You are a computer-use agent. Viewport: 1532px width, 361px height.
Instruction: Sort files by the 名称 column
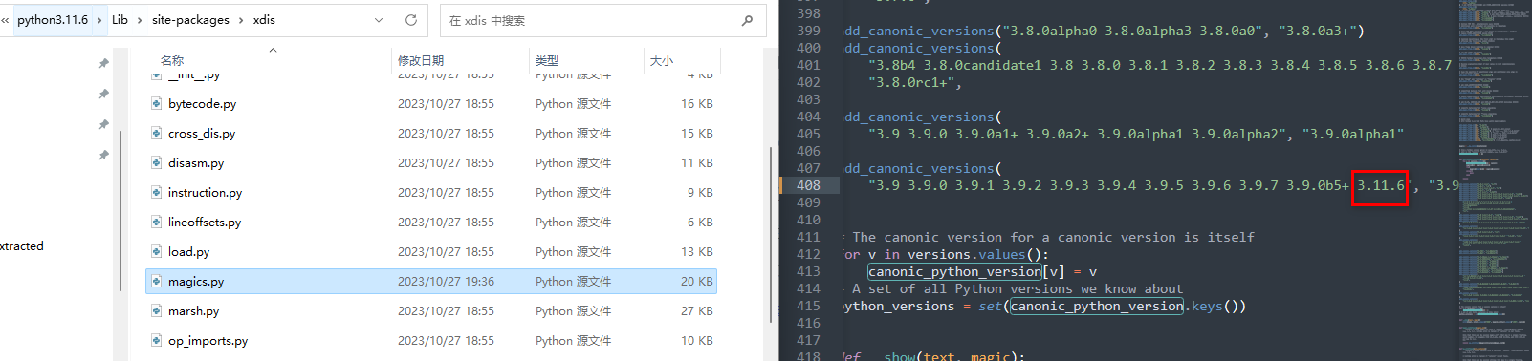[x=172, y=60]
